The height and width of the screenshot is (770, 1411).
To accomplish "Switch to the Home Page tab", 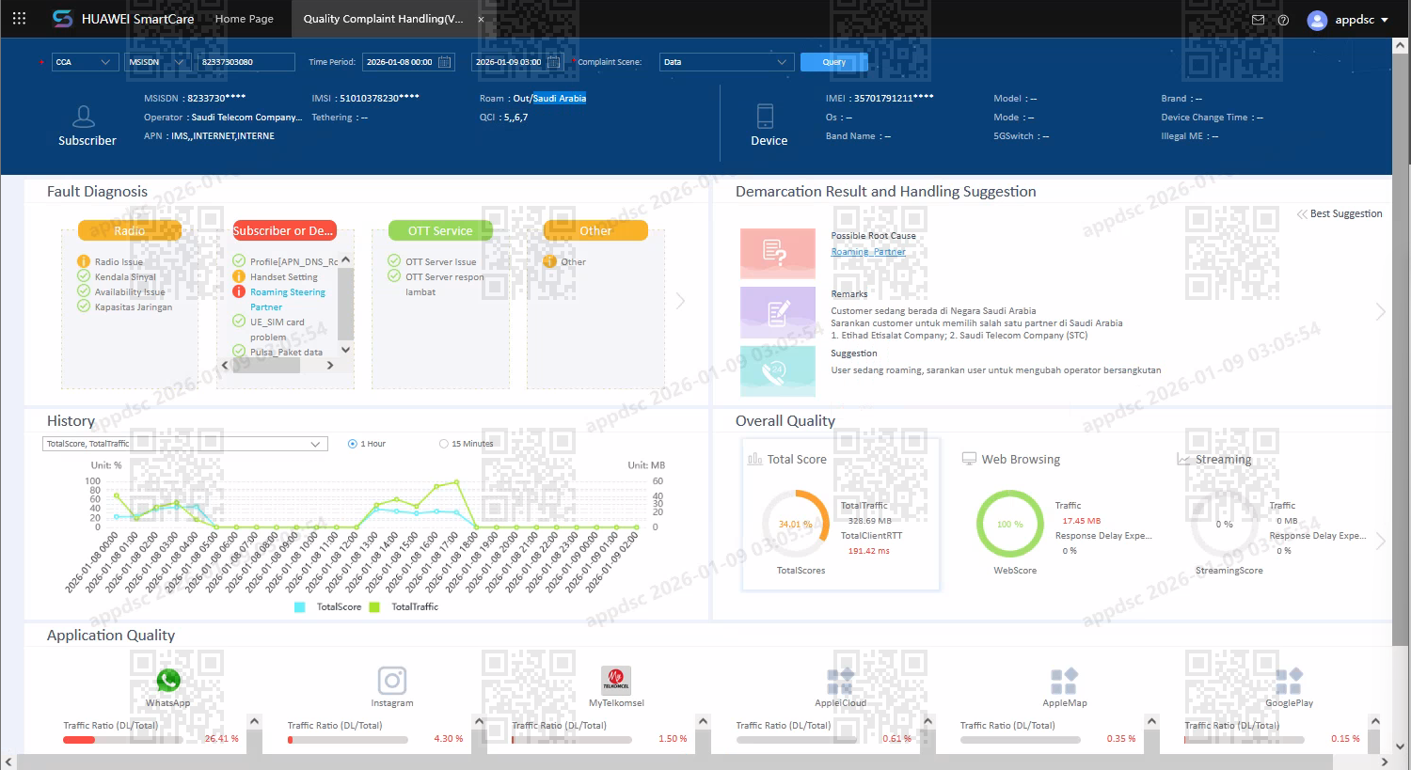I will point(245,19).
